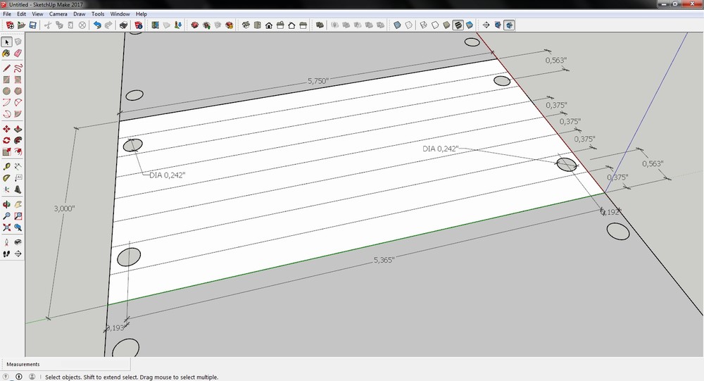Image resolution: width=704 pixels, height=381 pixels.
Task: Switch to Shaded style
Action: tap(446, 25)
